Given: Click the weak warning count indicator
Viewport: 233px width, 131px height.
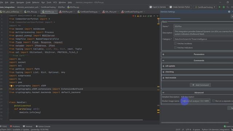Looking at the screenshot, I should click(145, 16).
